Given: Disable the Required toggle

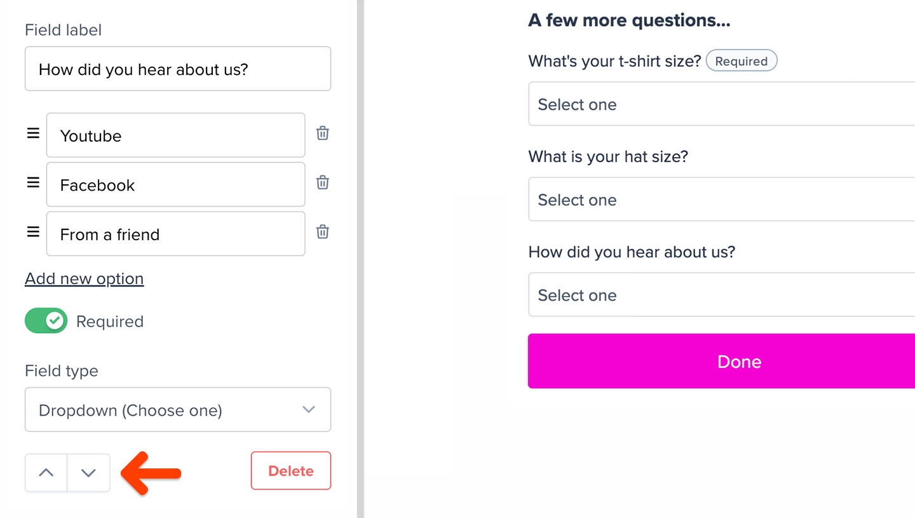Looking at the screenshot, I should [x=46, y=320].
